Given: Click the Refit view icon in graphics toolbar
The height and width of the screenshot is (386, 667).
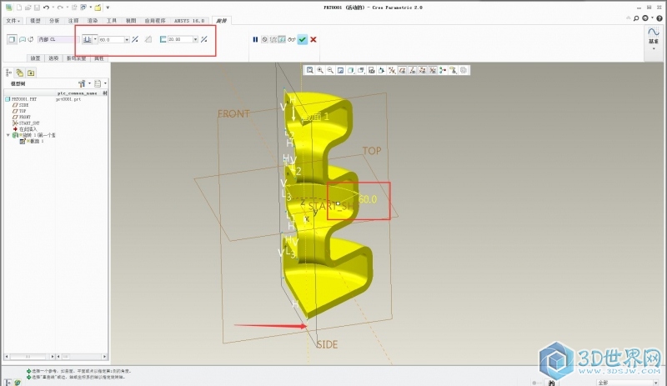Looking at the screenshot, I should [x=309, y=70].
